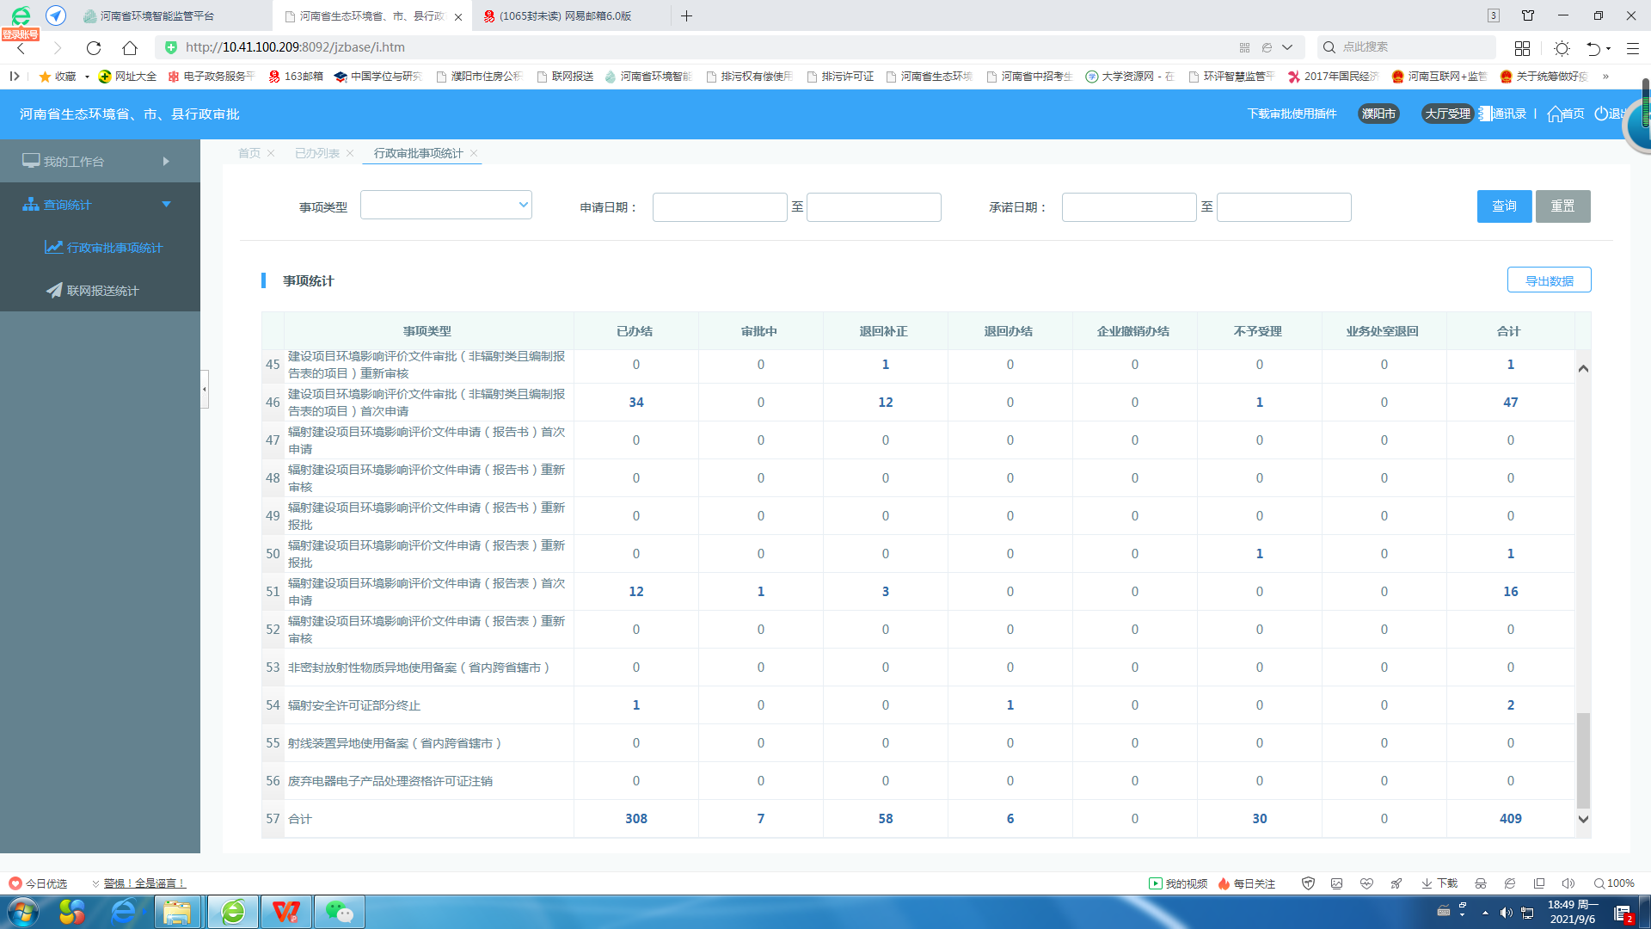Expand the system tray hidden icons arrow
This screenshot has width=1651, height=929.
point(1485,913)
